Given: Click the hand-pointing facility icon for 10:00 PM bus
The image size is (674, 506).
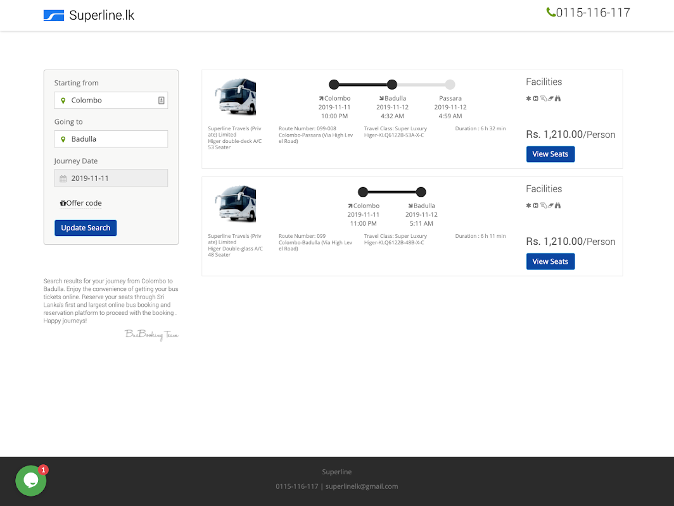Looking at the screenshot, I should coord(544,99).
